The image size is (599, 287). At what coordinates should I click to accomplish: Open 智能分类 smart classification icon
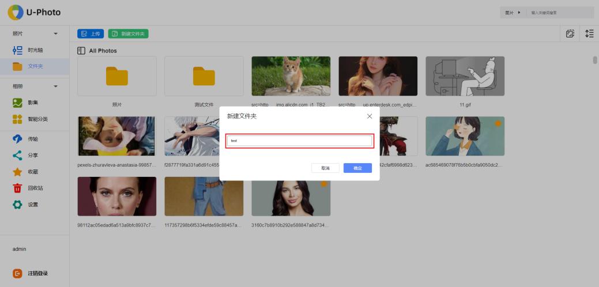coord(17,119)
